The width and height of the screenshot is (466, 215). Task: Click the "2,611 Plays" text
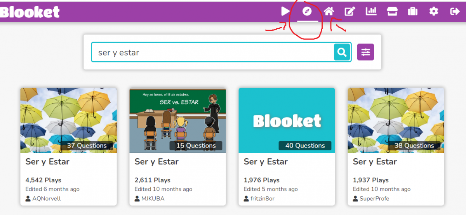tap(152, 180)
